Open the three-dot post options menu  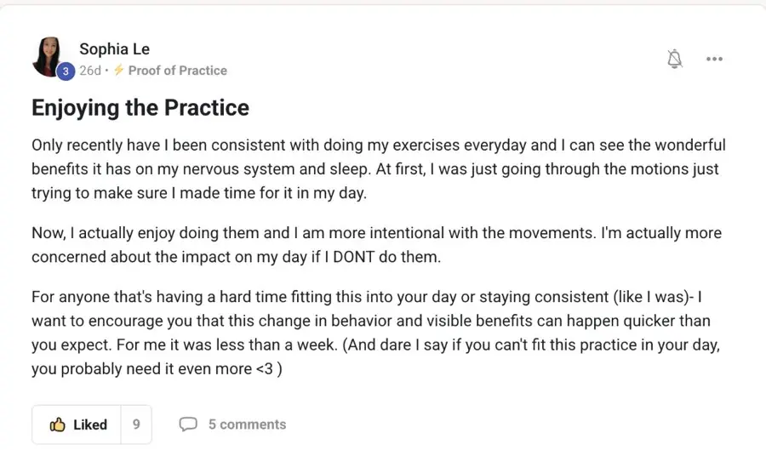pyautogui.click(x=714, y=59)
